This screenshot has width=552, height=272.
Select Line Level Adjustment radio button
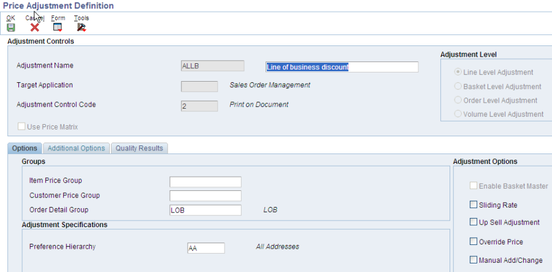[458, 72]
